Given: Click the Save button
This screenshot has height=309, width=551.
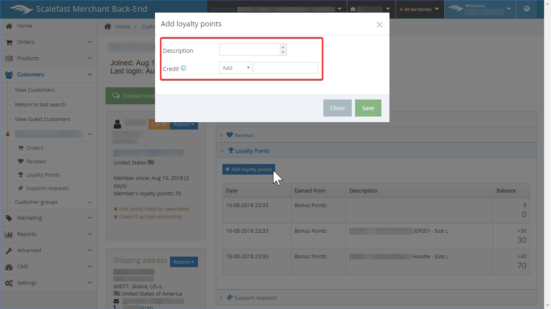Looking at the screenshot, I should (368, 108).
